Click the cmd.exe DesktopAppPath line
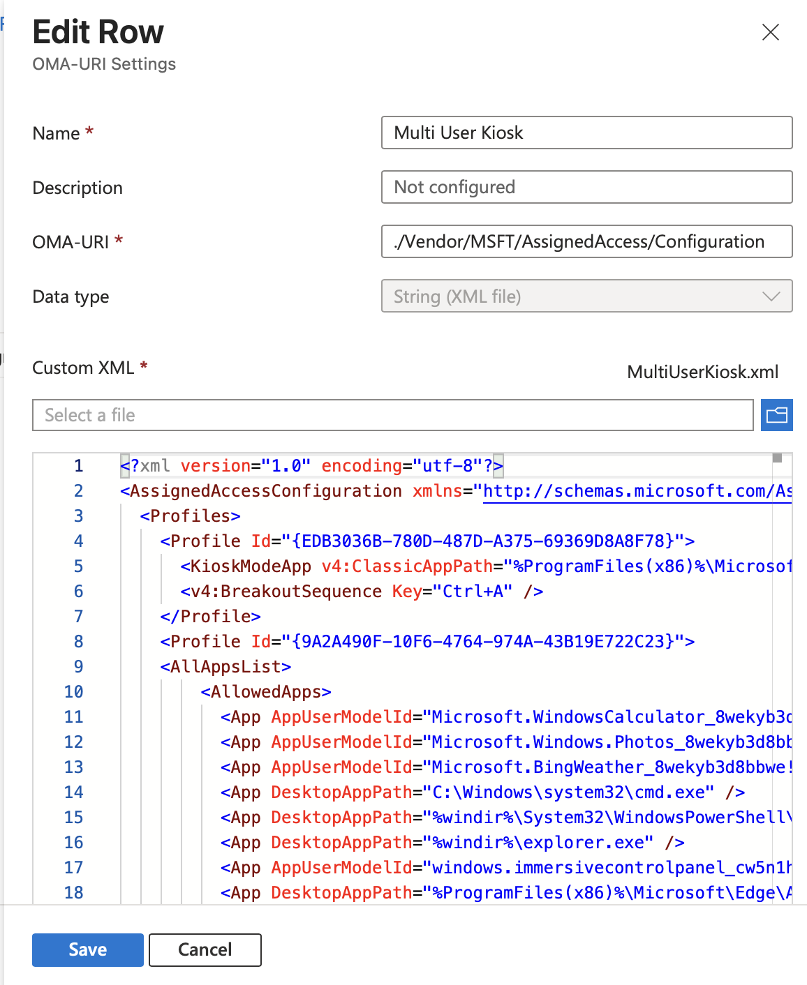The image size is (807, 985). pos(482,792)
